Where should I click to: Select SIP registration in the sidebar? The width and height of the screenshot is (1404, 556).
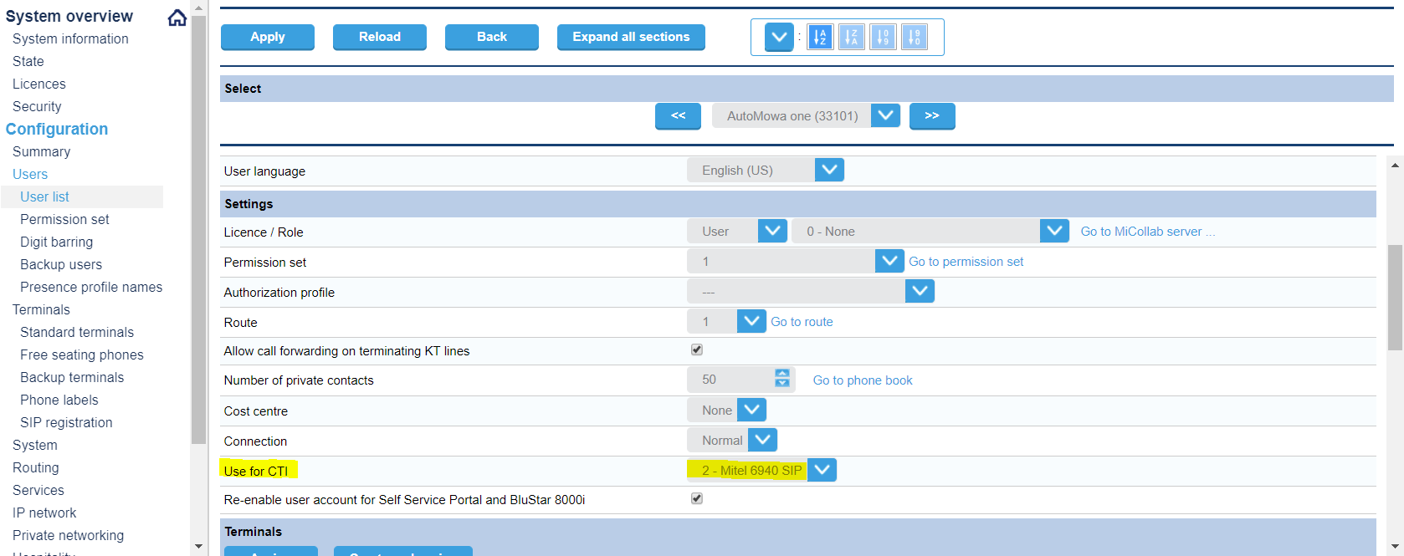[66, 422]
